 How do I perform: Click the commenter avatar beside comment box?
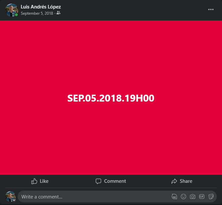10,197
